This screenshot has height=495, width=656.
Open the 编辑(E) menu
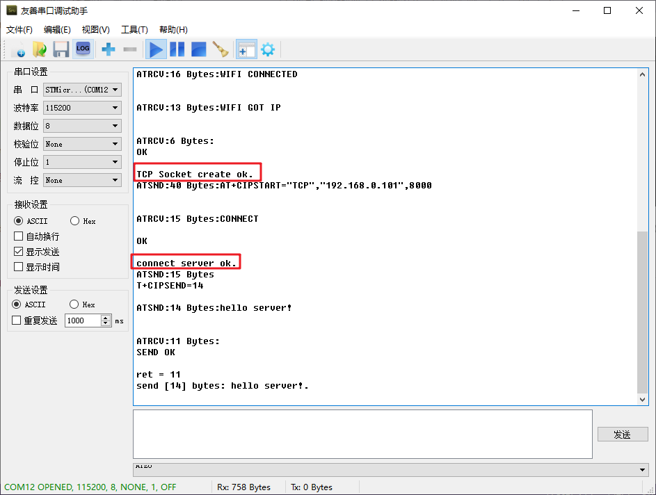pyautogui.click(x=57, y=30)
